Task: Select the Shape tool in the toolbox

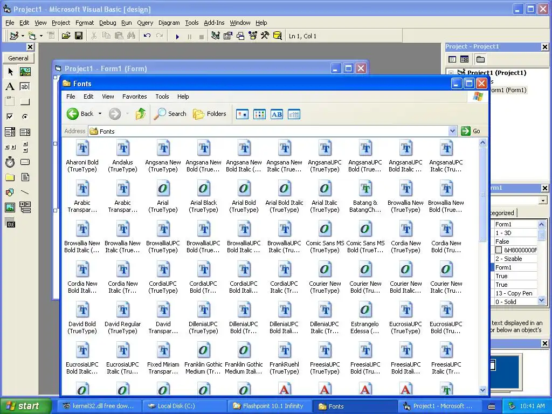Action: pyautogui.click(x=10, y=192)
